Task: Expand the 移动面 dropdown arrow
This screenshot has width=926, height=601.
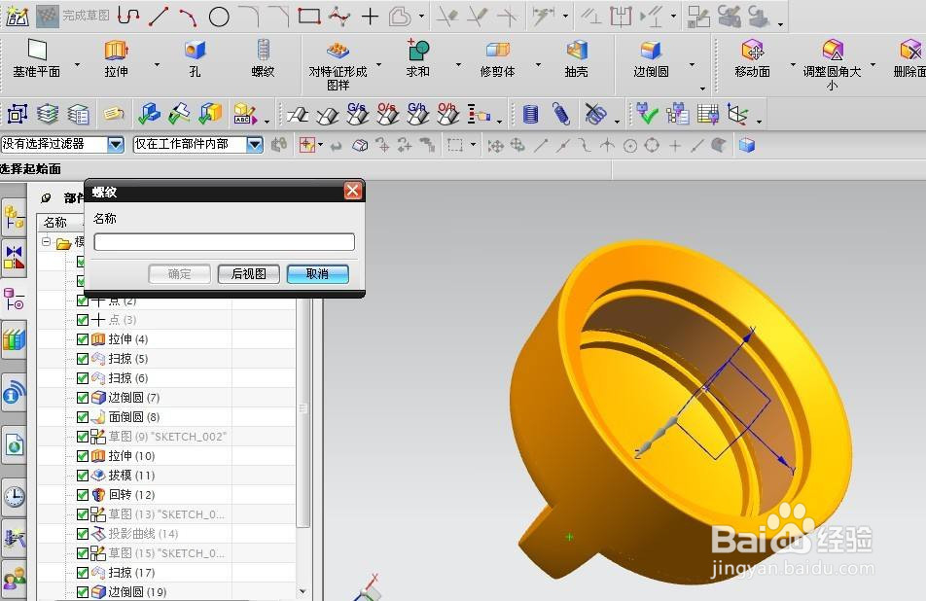Action: 793,64
